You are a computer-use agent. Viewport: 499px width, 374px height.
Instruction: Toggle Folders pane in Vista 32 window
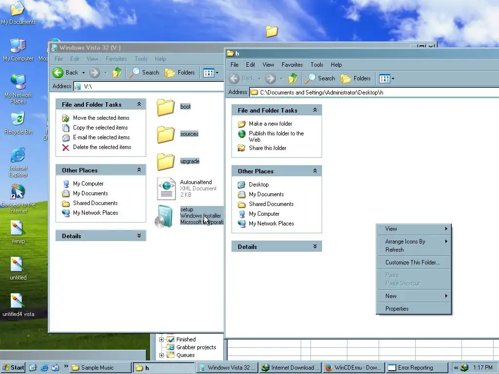(180, 73)
